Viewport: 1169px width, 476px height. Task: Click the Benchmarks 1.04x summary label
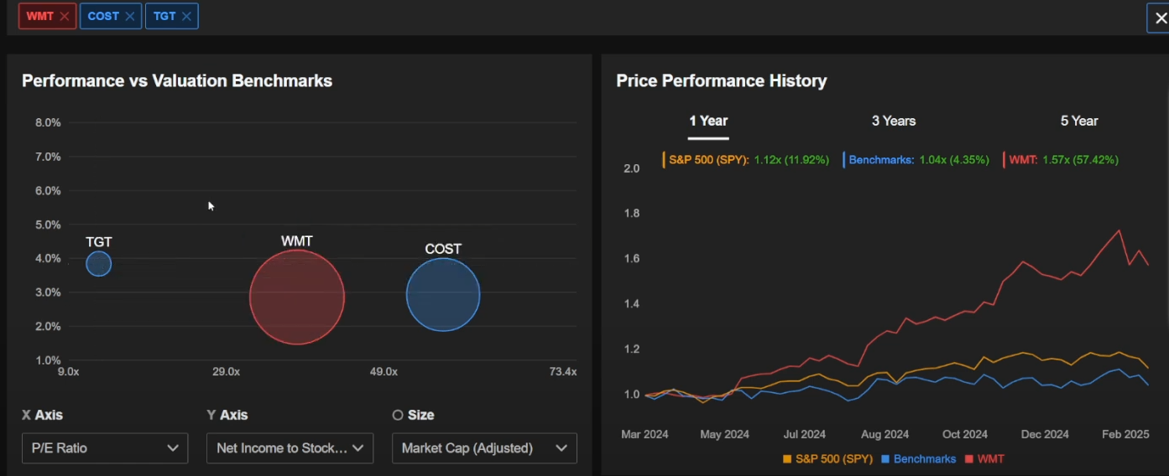coord(916,159)
